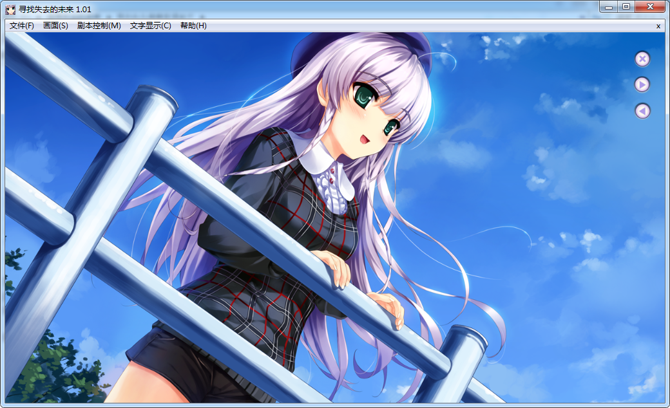
Task: Open the 画面(S) menu
Action: (55, 26)
